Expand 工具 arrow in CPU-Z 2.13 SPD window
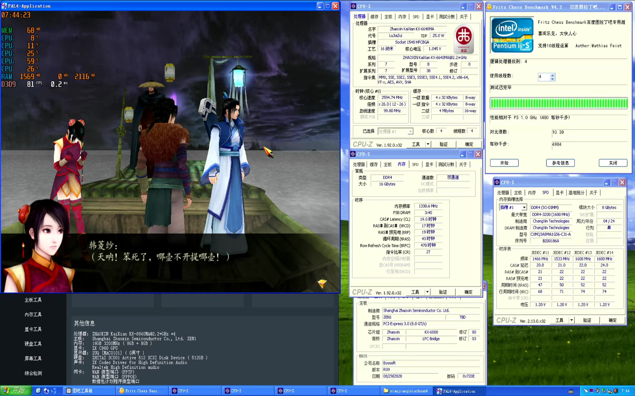 pos(571,320)
